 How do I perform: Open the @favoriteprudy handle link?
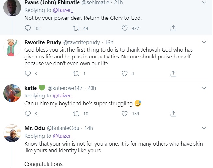[x=81, y=43]
